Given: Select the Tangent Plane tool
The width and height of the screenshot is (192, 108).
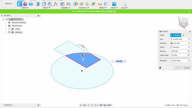Looking at the screenshot, I should tap(87, 4).
